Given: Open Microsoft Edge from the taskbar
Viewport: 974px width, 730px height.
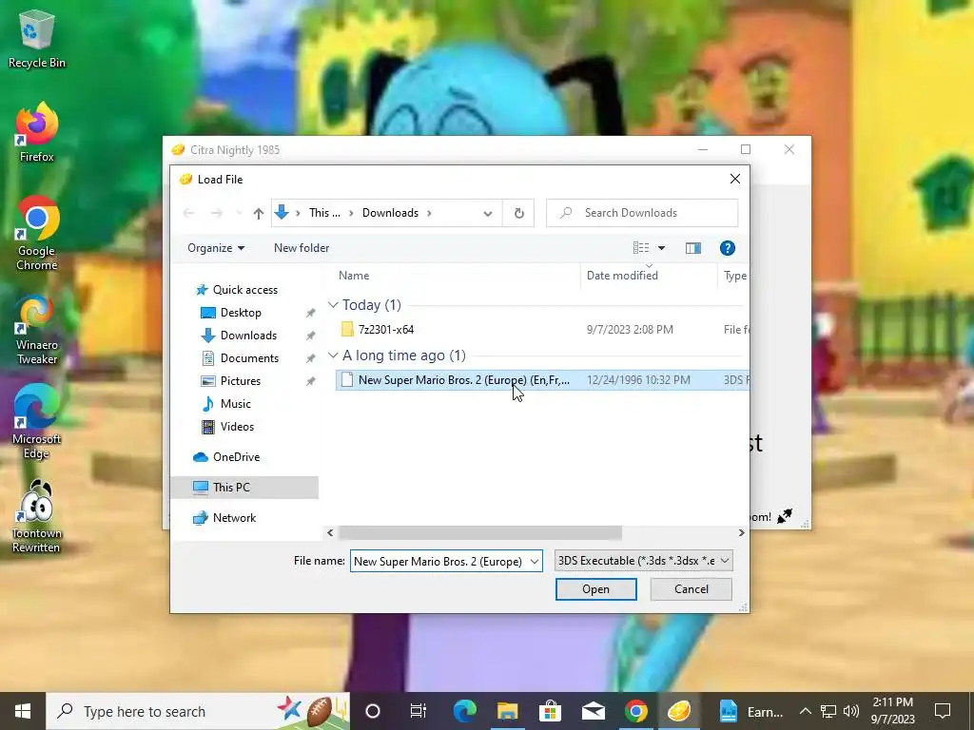Looking at the screenshot, I should click(x=464, y=711).
